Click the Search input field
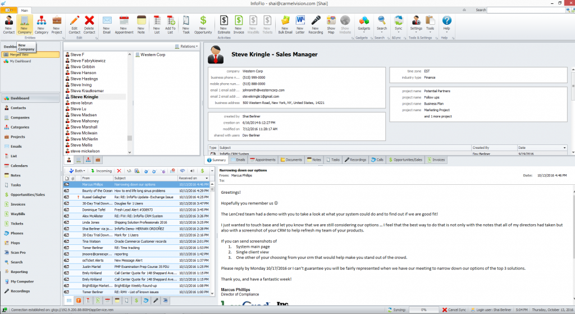The image size is (575, 314). pyautogui.click(x=526, y=10)
